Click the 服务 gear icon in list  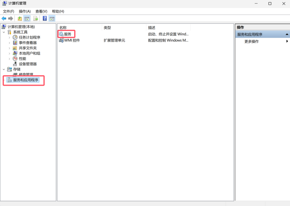click(x=61, y=34)
